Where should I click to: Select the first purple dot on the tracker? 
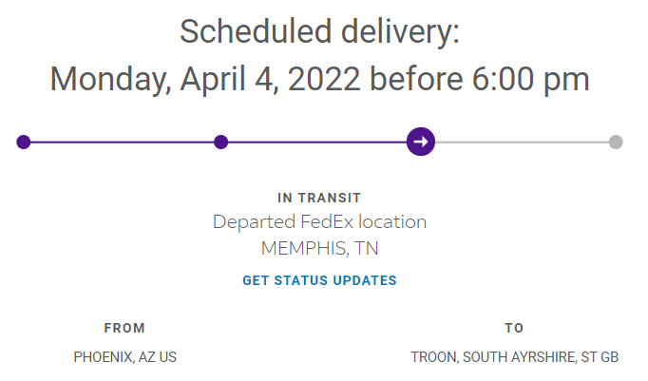24,142
